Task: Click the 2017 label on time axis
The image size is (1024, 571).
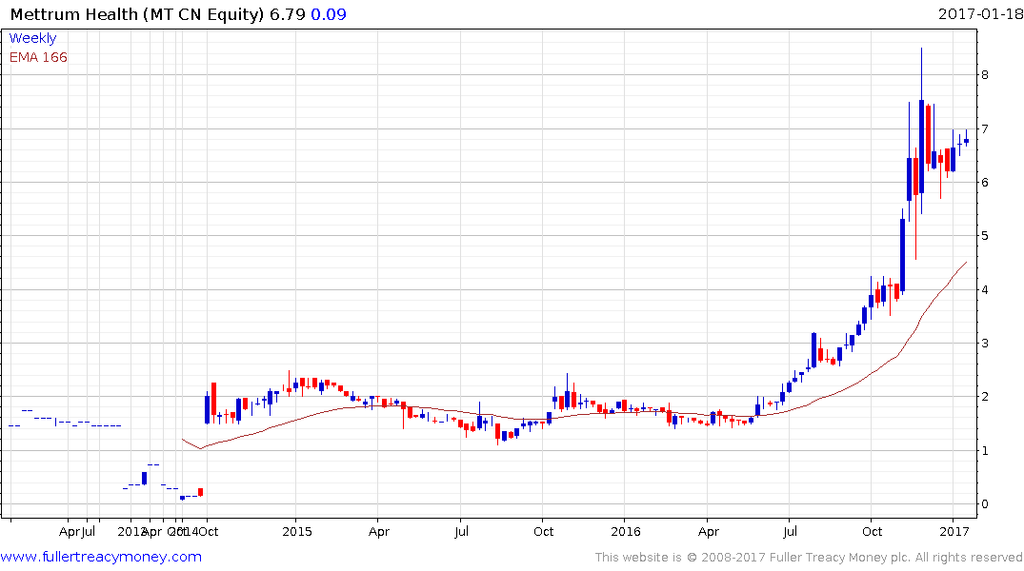Action: pos(954,531)
